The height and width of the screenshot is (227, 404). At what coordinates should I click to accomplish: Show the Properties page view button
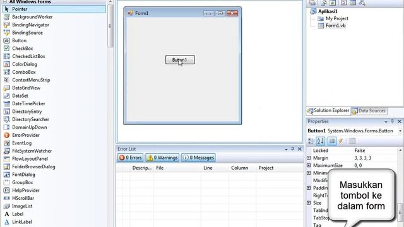pyautogui.click(x=332, y=141)
